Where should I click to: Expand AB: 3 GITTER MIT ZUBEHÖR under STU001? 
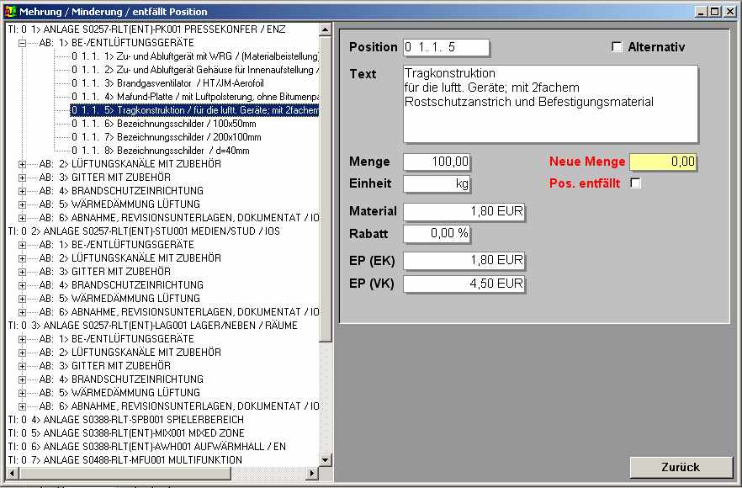(x=23, y=272)
